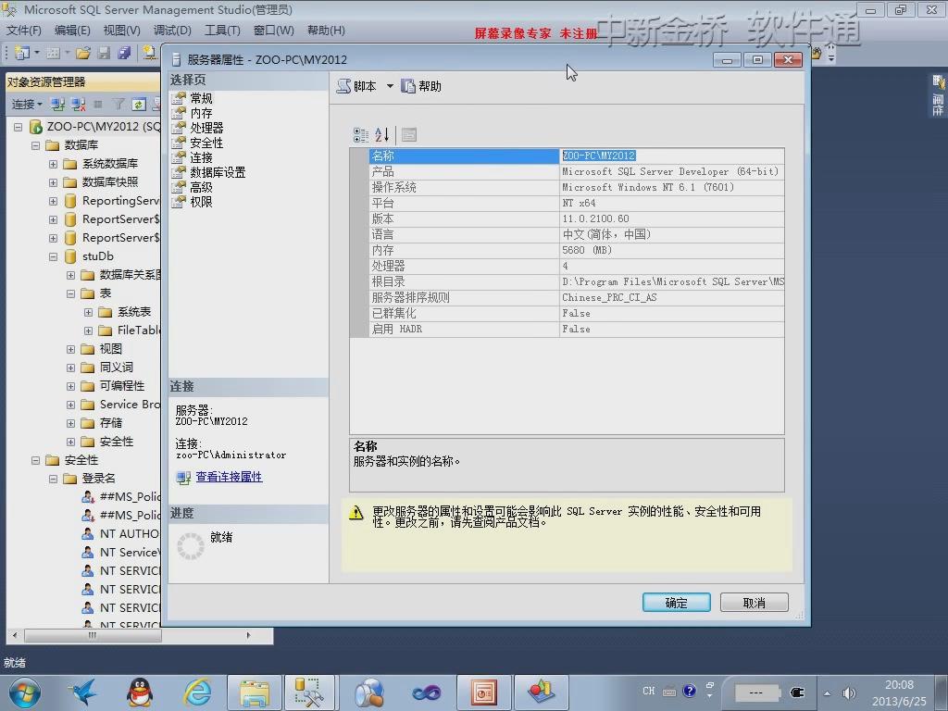Expand the 系统表 folder
The height and width of the screenshot is (711, 948).
(x=88, y=312)
